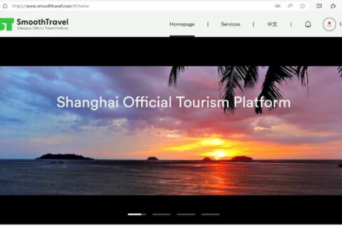Go to the Homepage nav item
Image resolution: width=342 pixels, height=234 pixels.
(x=182, y=24)
